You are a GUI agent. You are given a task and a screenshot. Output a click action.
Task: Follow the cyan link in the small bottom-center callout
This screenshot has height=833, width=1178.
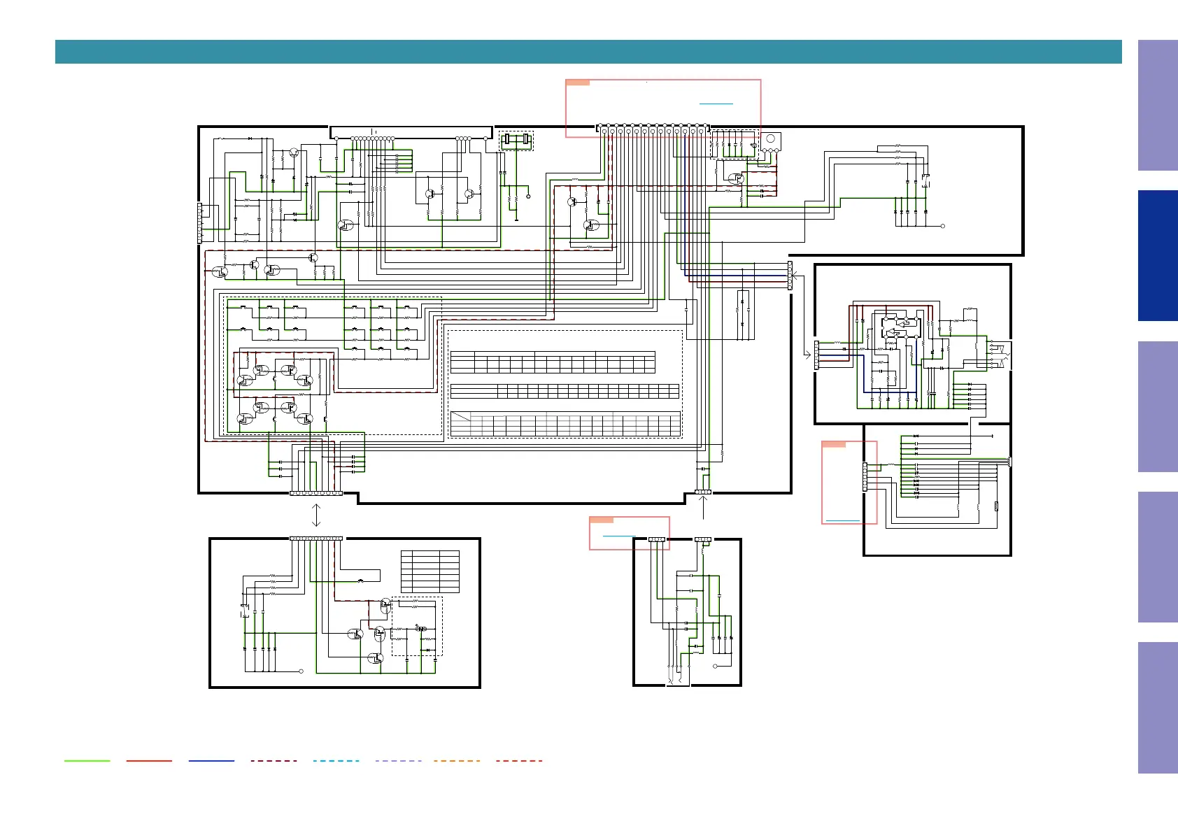(619, 536)
